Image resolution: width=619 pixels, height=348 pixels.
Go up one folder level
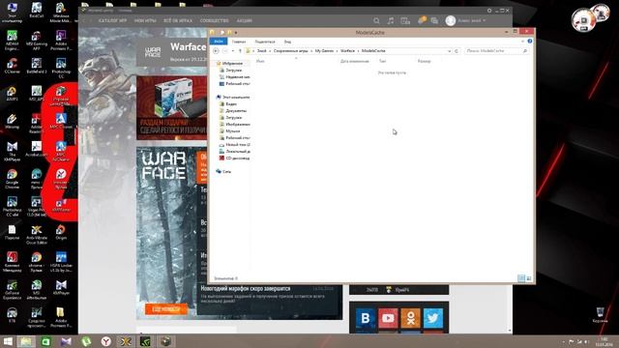click(x=240, y=51)
